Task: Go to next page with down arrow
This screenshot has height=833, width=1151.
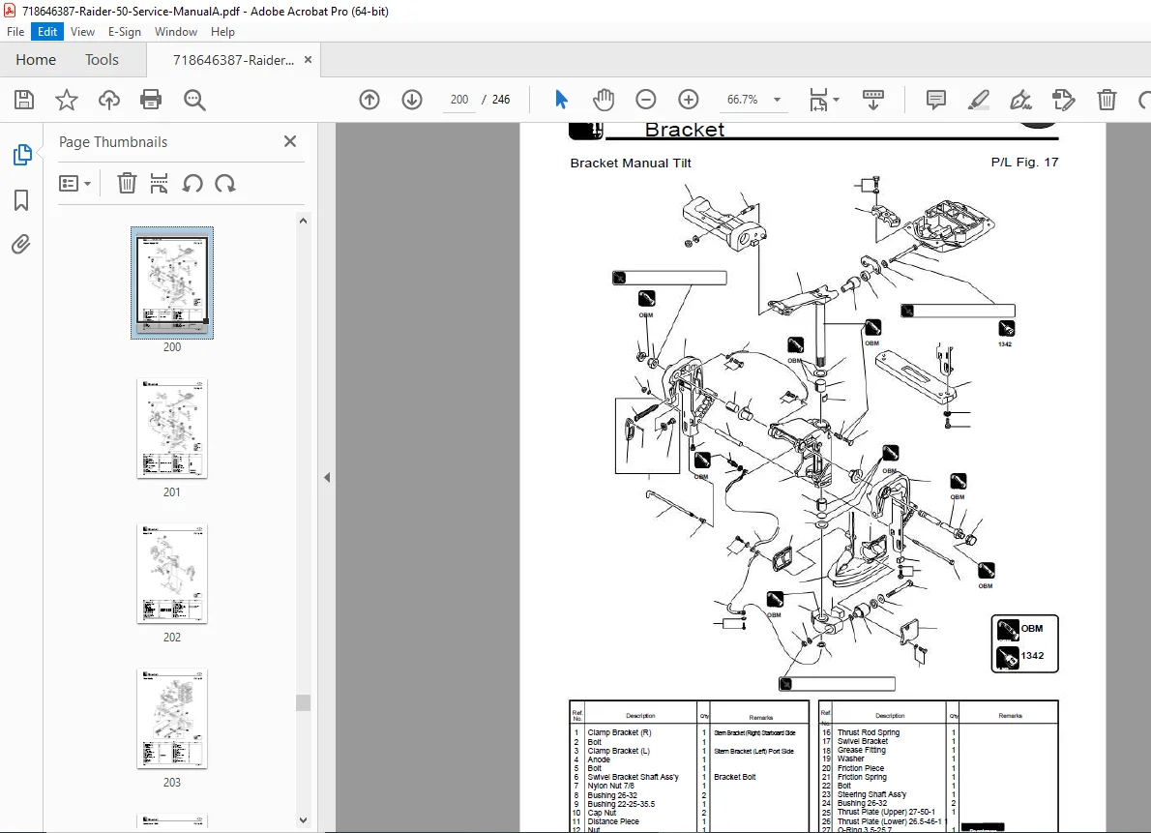Action: pyautogui.click(x=412, y=99)
